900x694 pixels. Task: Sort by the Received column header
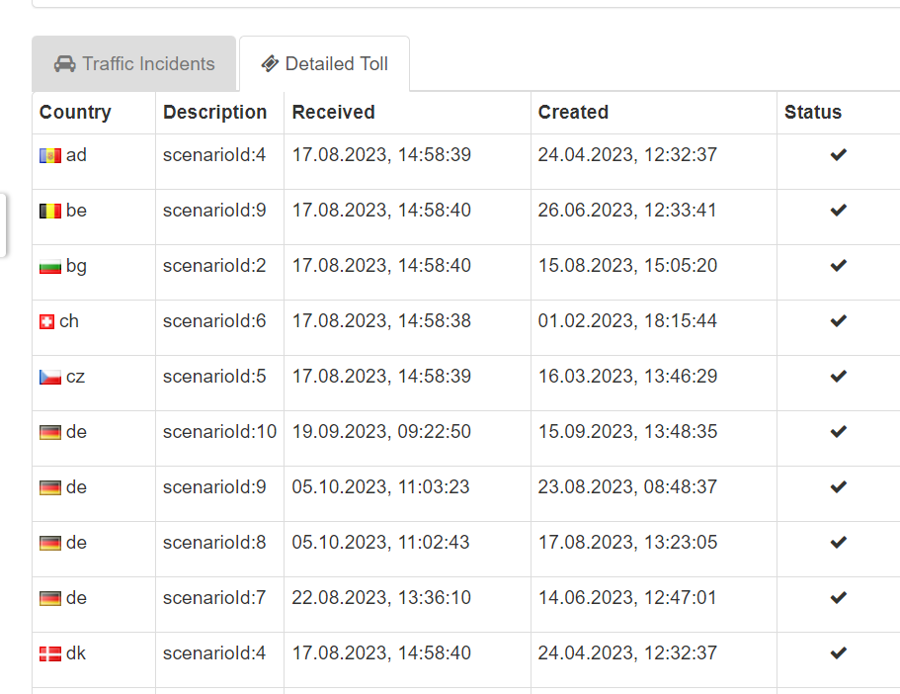click(x=333, y=113)
